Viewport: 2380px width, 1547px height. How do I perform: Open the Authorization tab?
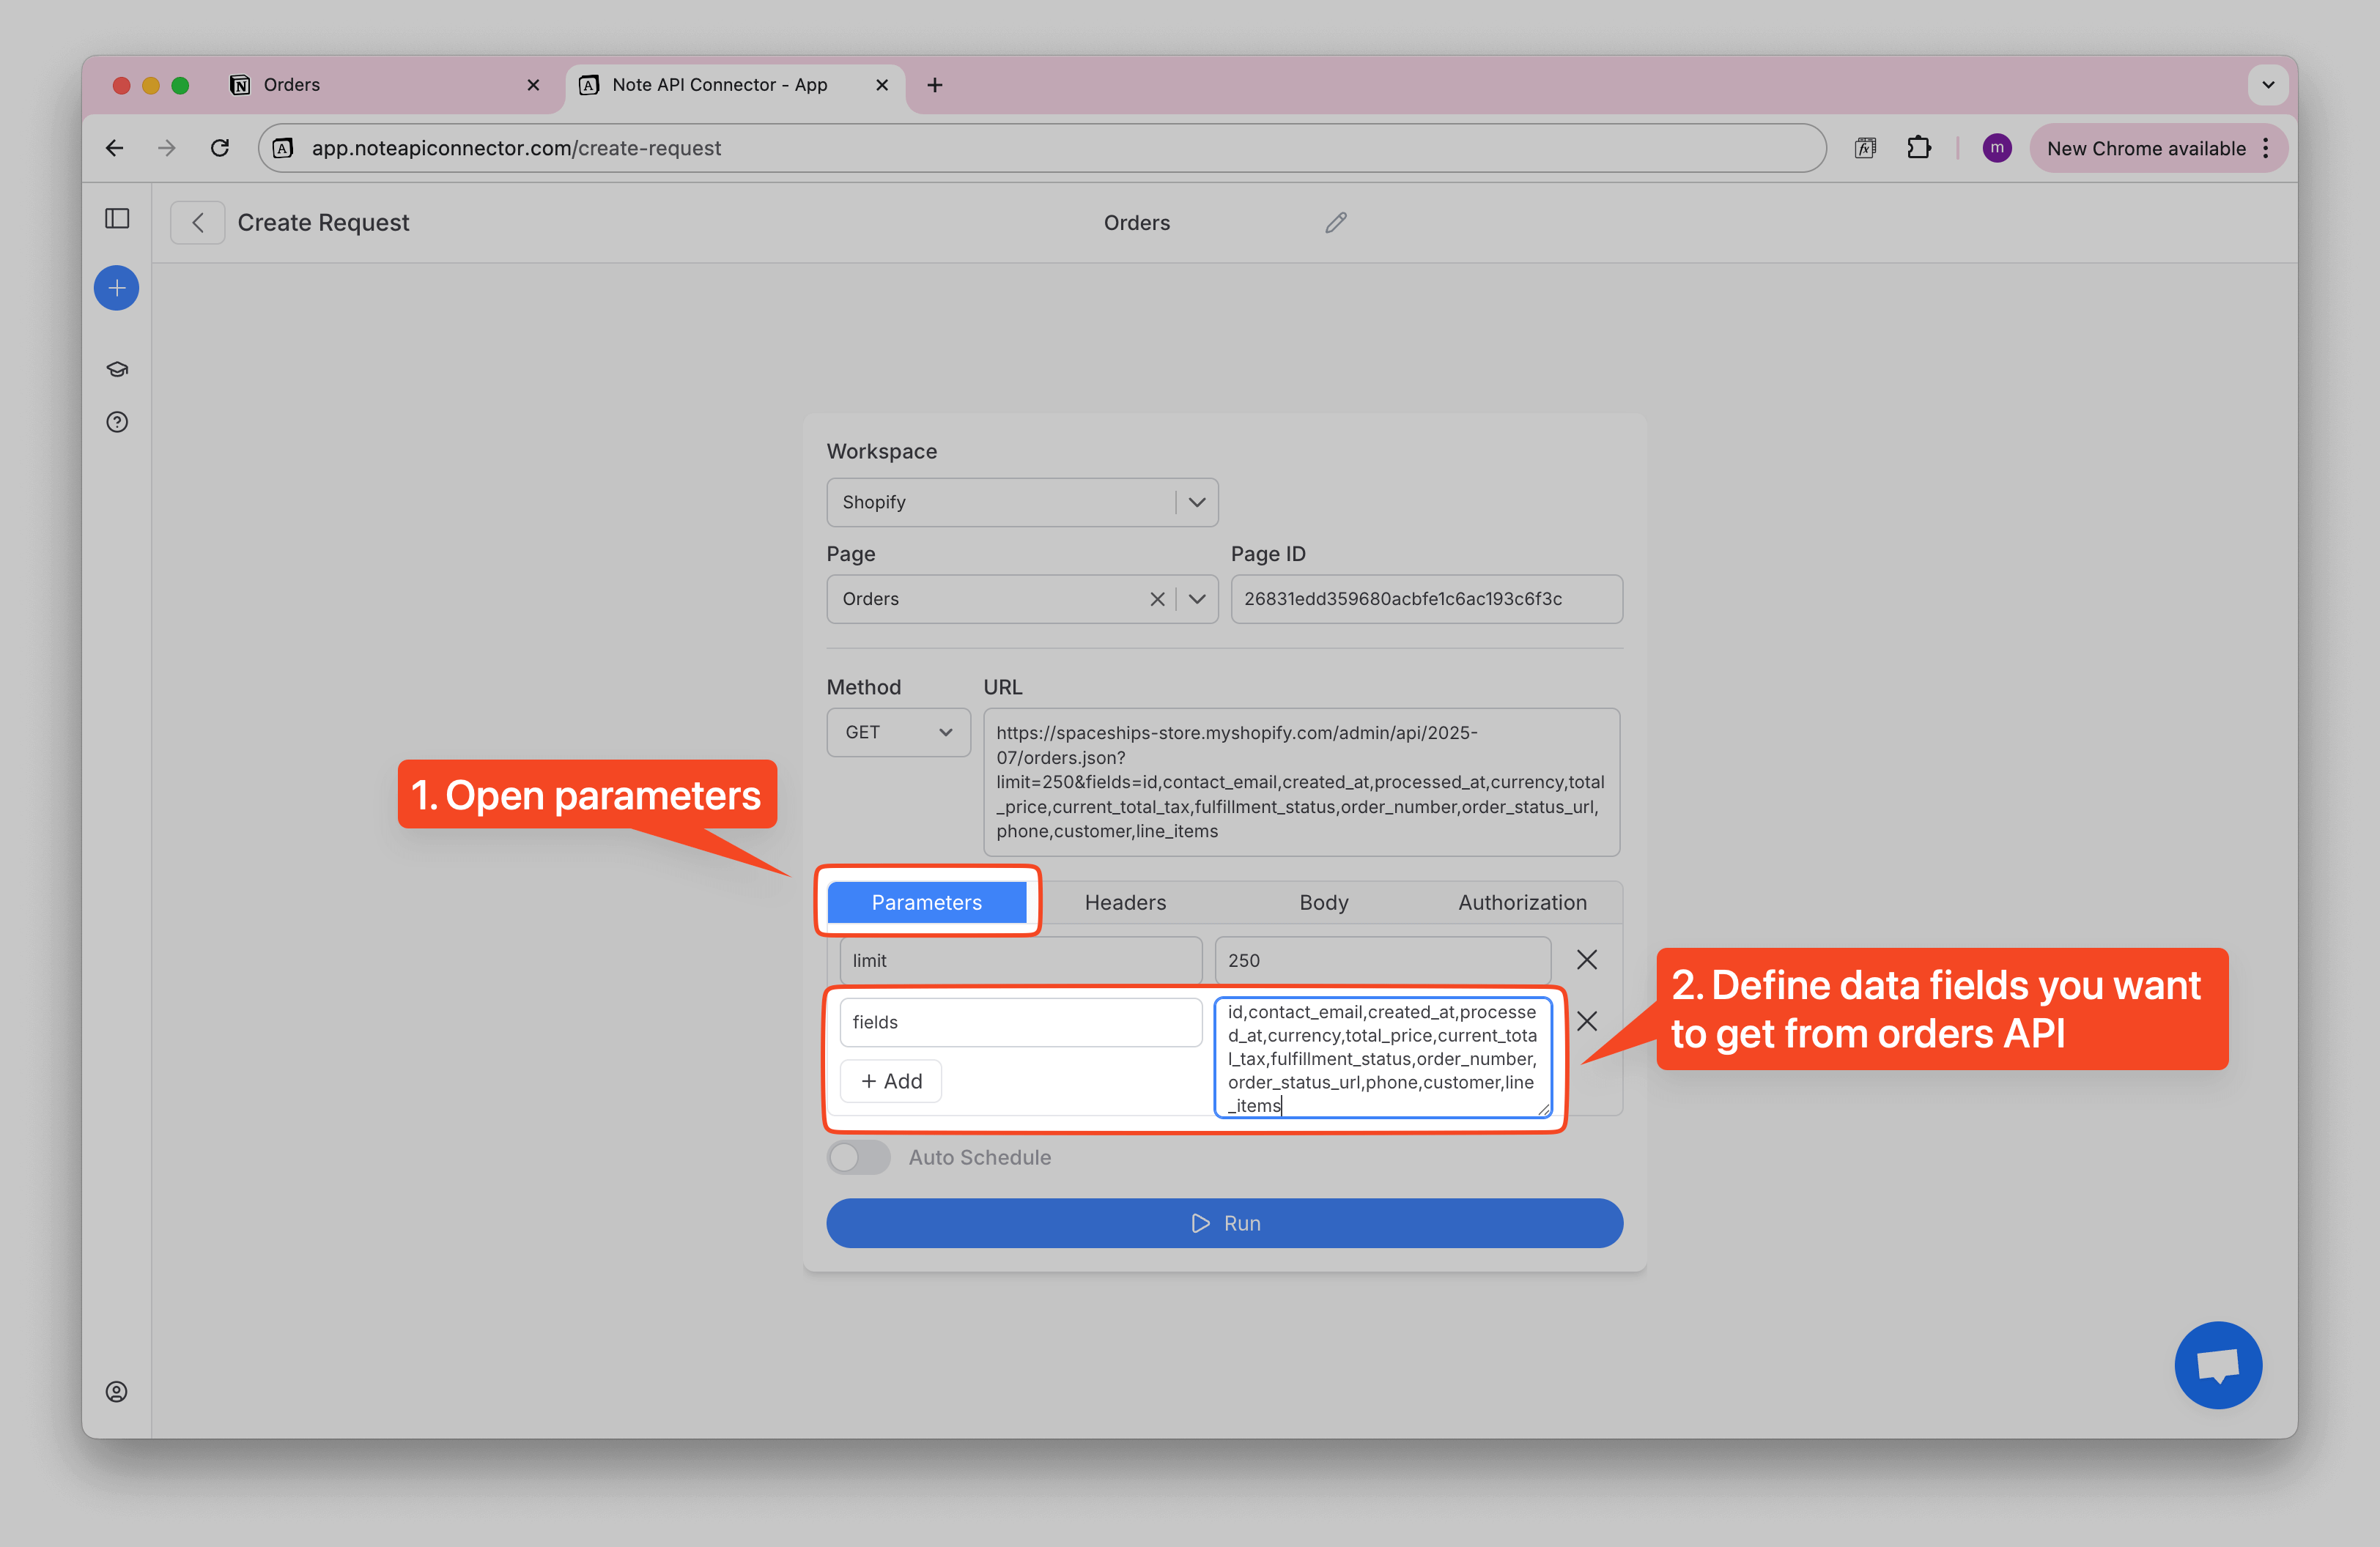tap(1521, 902)
